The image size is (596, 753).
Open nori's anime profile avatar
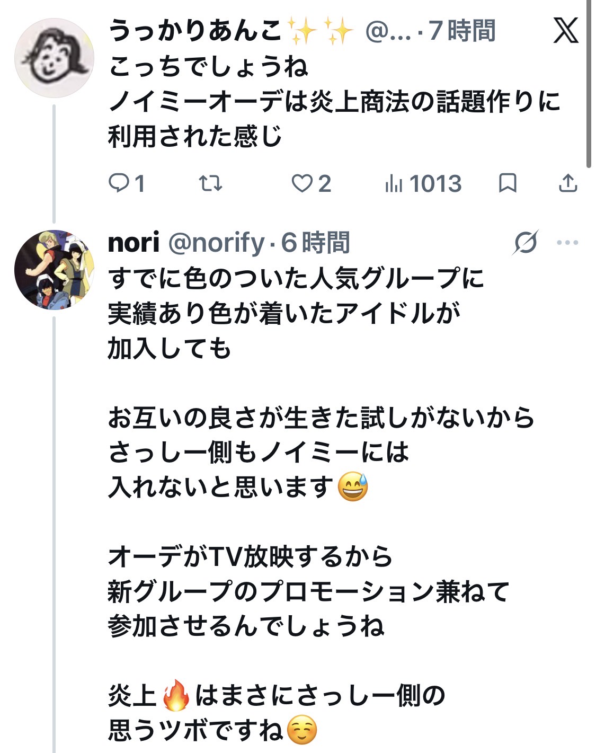click(x=54, y=270)
